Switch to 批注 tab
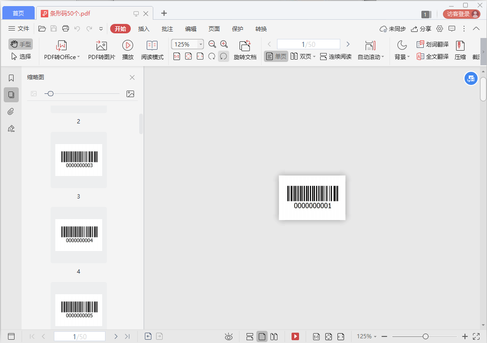This screenshot has width=487, height=343. tap(167, 29)
